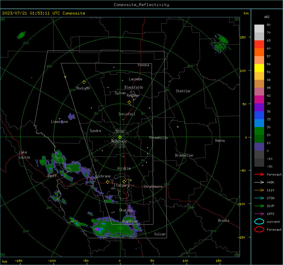
Task: Click the magenta storm core west of HighRiver
Action: pos(97,229)
